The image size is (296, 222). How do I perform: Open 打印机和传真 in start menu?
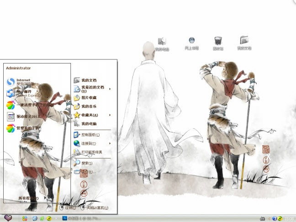88,152
